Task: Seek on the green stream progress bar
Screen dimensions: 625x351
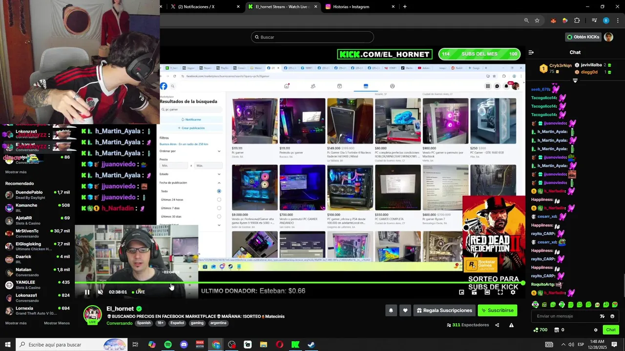Action: 299,283
